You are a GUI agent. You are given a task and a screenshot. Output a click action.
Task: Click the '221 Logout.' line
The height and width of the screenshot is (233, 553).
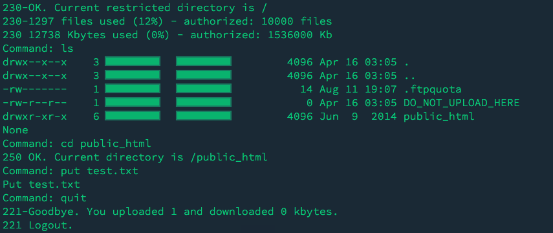pos(38,225)
